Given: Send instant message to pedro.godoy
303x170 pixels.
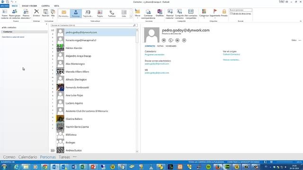Looking at the screenshot, I should (164, 40).
